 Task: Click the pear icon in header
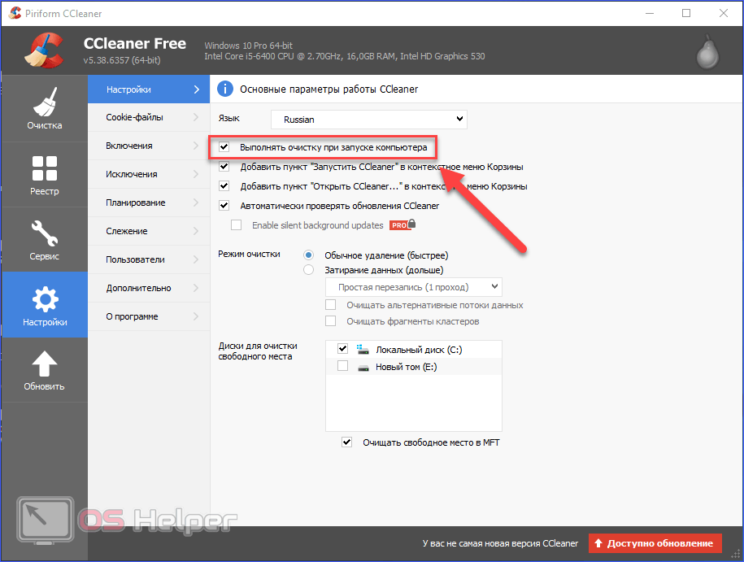707,52
